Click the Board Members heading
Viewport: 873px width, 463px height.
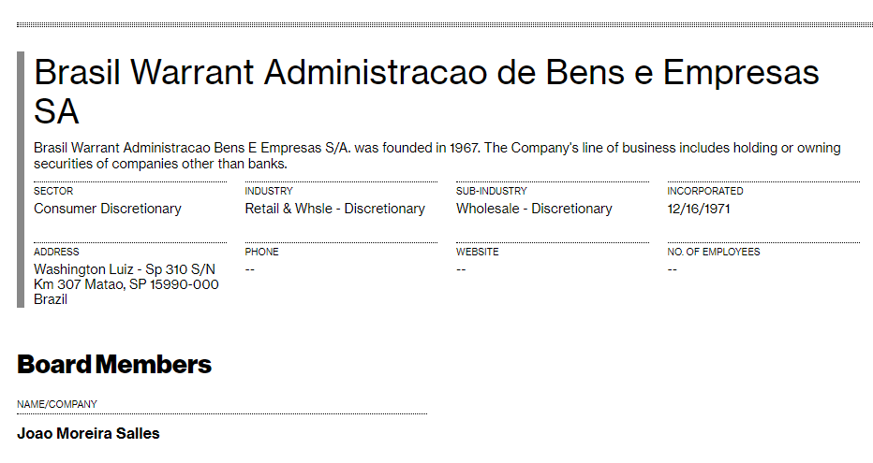114,365
